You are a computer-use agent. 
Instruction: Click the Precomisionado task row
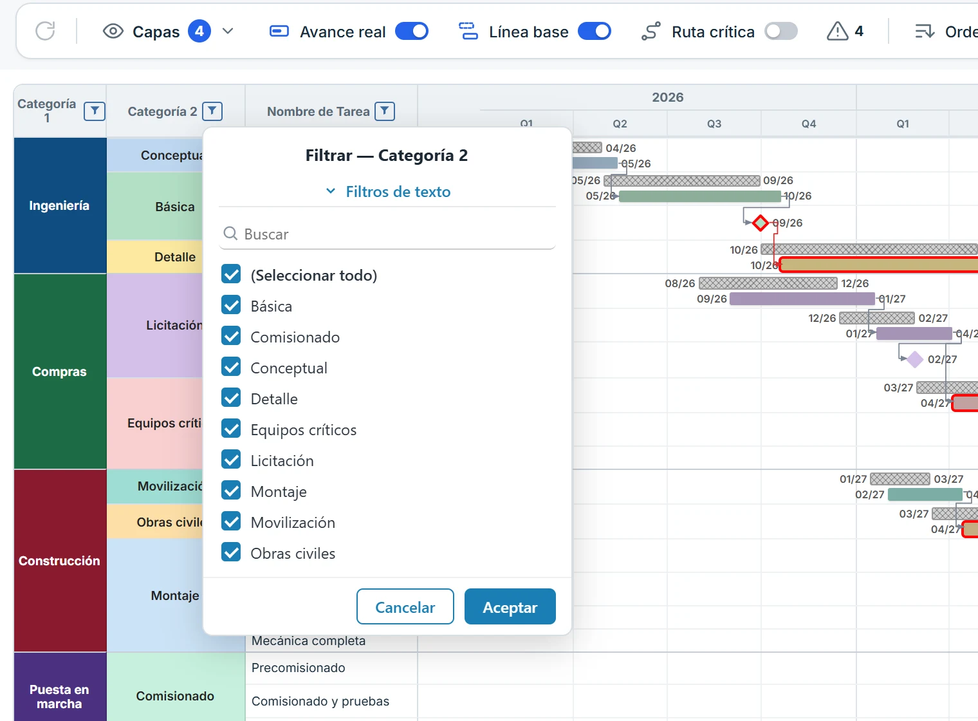tap(331, 668)
